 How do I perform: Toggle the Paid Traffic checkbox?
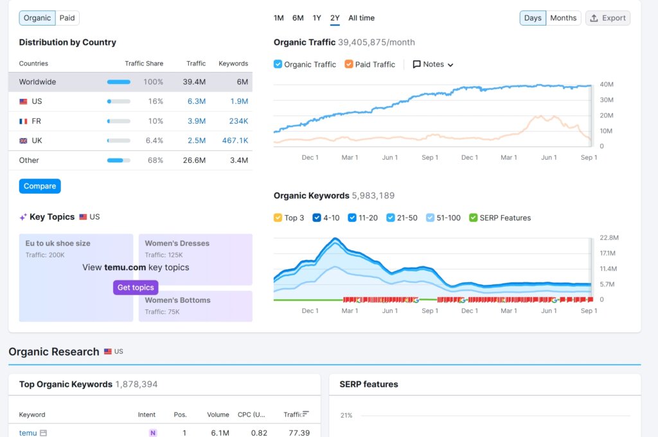pos(349,64)
